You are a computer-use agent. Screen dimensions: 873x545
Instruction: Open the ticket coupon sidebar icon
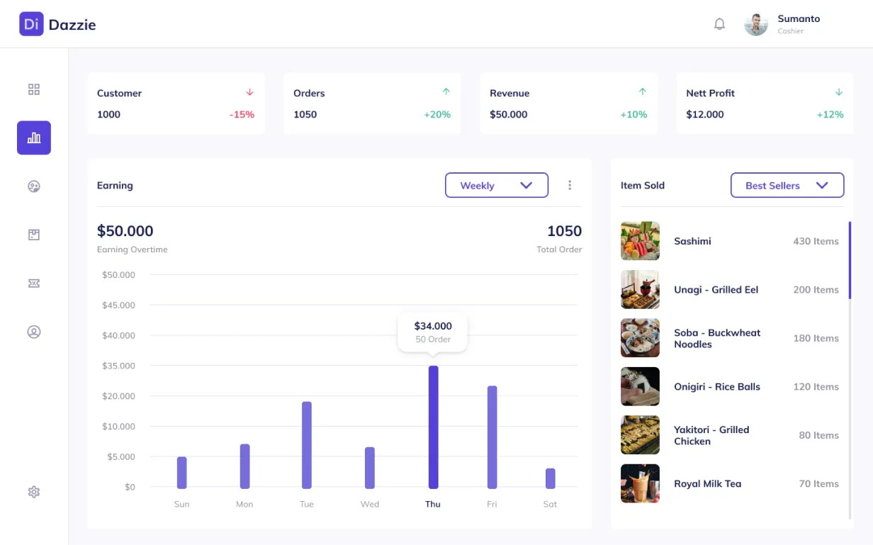point(34,283)
